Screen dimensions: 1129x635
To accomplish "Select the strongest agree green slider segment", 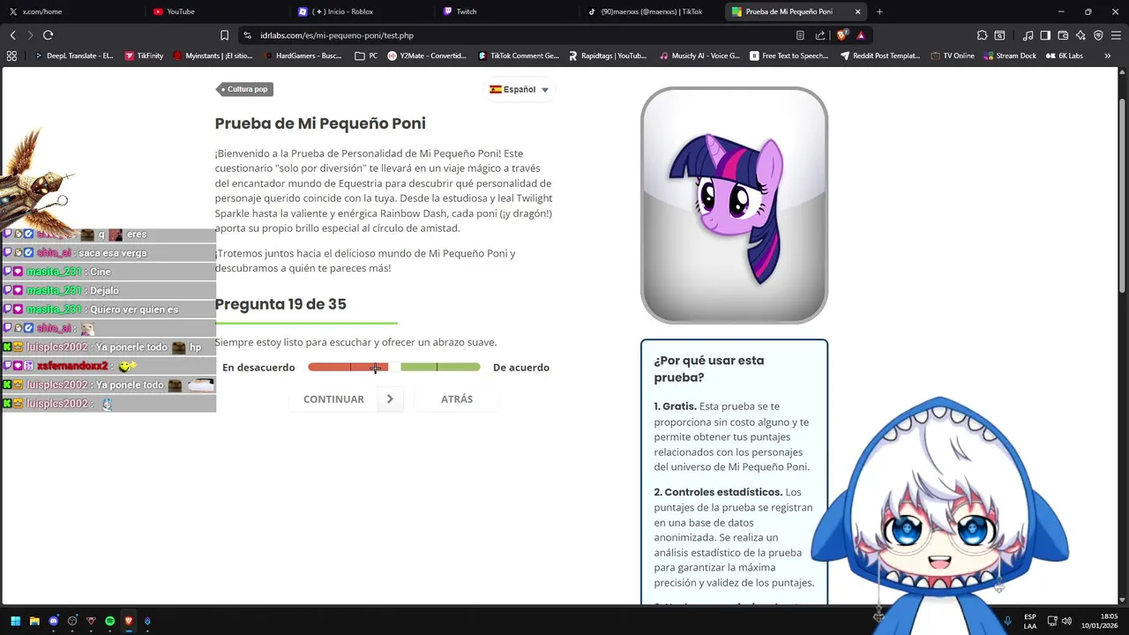I will click(459, 367).
